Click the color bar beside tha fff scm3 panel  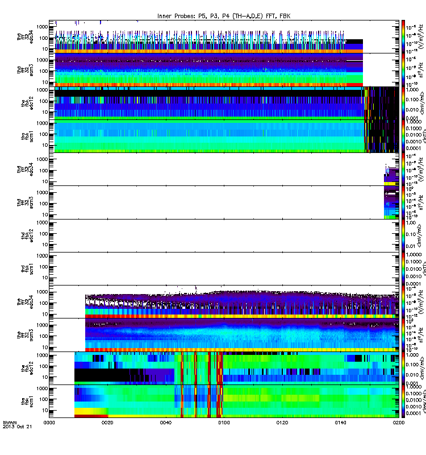pyautogui.click(x=403, y=69)
